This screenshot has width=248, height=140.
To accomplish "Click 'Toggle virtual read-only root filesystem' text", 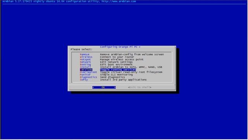I will pyautogui.click(x=131, y=72).
